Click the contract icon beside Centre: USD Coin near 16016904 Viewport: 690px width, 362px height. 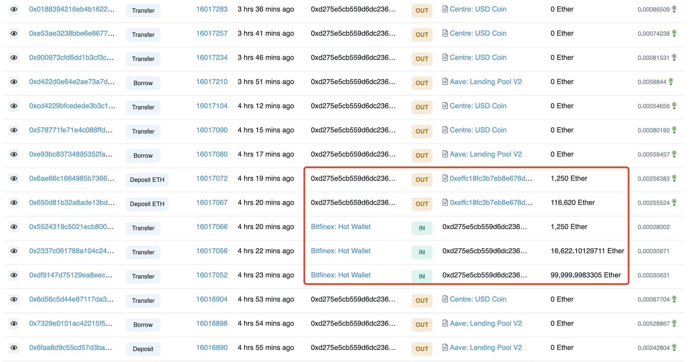coord(445,299)
